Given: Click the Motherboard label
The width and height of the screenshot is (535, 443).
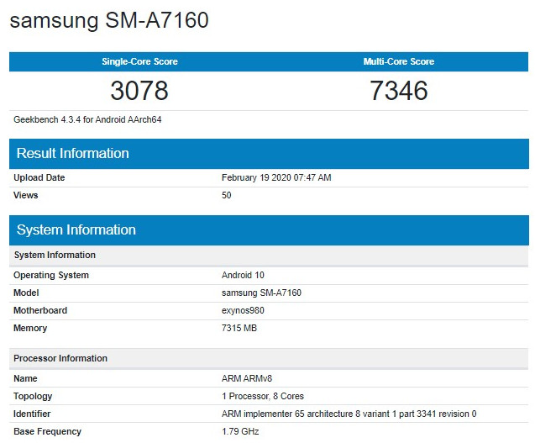Looking at the screenshot, I should point(40,310).
